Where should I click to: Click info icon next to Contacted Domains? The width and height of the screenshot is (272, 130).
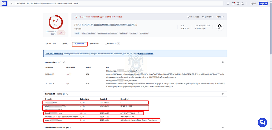coord(67,94)
